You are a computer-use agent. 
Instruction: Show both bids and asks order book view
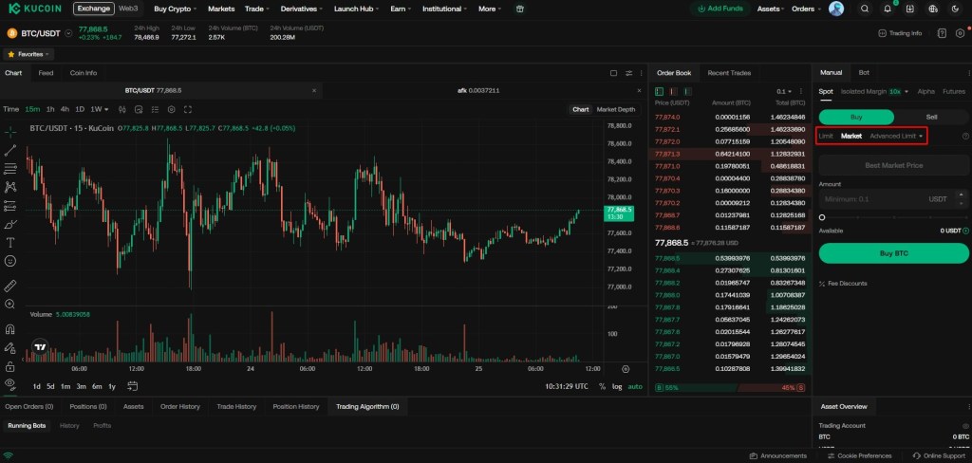[x=659, y=91]
